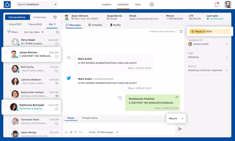
Task: Click the Twitter bird icon beside message
Action: tap(69, 78)
